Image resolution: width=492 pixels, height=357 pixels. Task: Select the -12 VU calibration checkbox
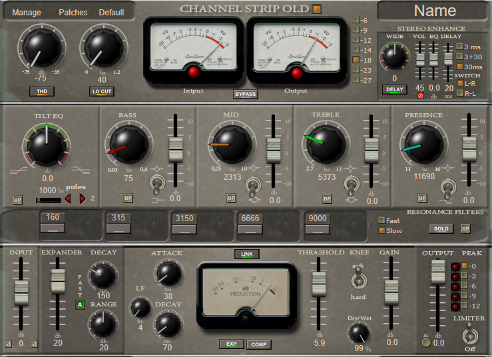pyautogui.click(x=356, y=40)
